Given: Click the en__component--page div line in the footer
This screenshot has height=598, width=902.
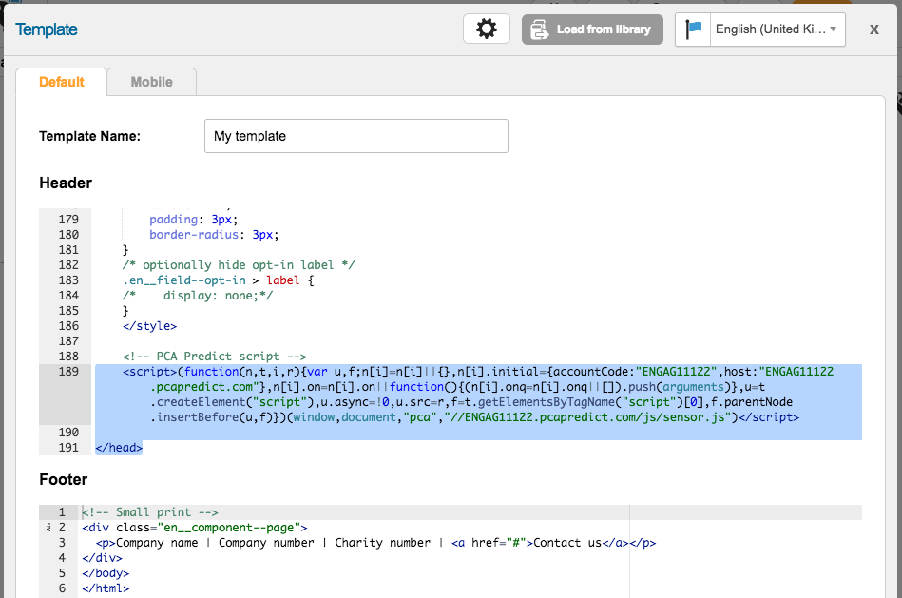Looking at the screenshot, I should (x=194, y=528).
